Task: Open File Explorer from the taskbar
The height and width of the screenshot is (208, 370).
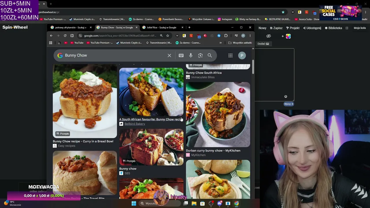Action: [x=194, y=203]
